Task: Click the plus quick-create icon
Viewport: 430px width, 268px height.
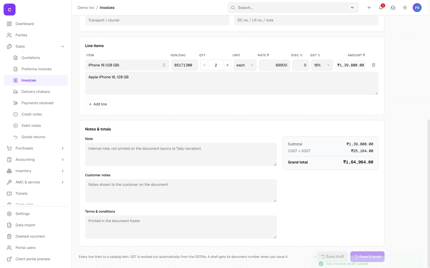Action: pyautogui.click(x=369, y=8)
